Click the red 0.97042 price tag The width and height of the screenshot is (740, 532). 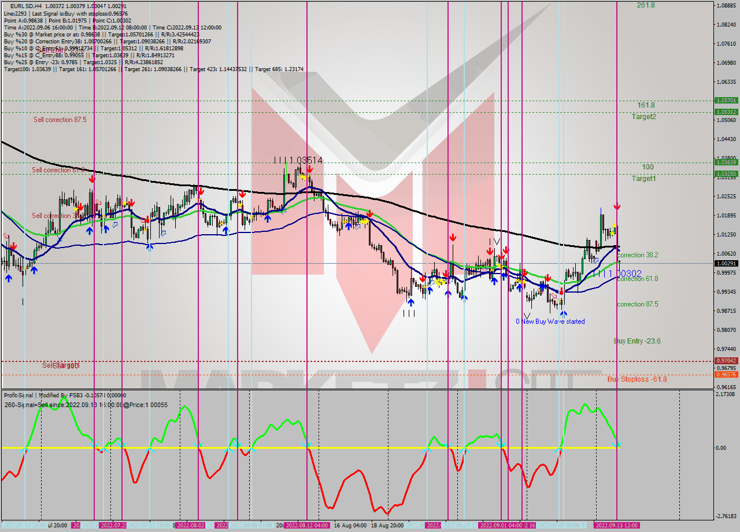(727, 361)
